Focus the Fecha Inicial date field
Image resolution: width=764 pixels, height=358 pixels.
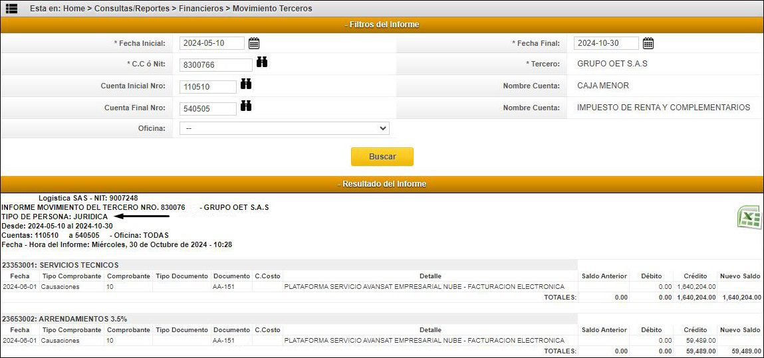point(211,43)
